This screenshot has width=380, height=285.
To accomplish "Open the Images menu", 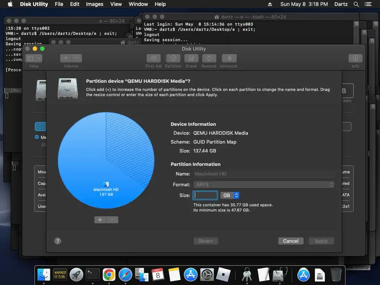I will (x=95, y=4).
